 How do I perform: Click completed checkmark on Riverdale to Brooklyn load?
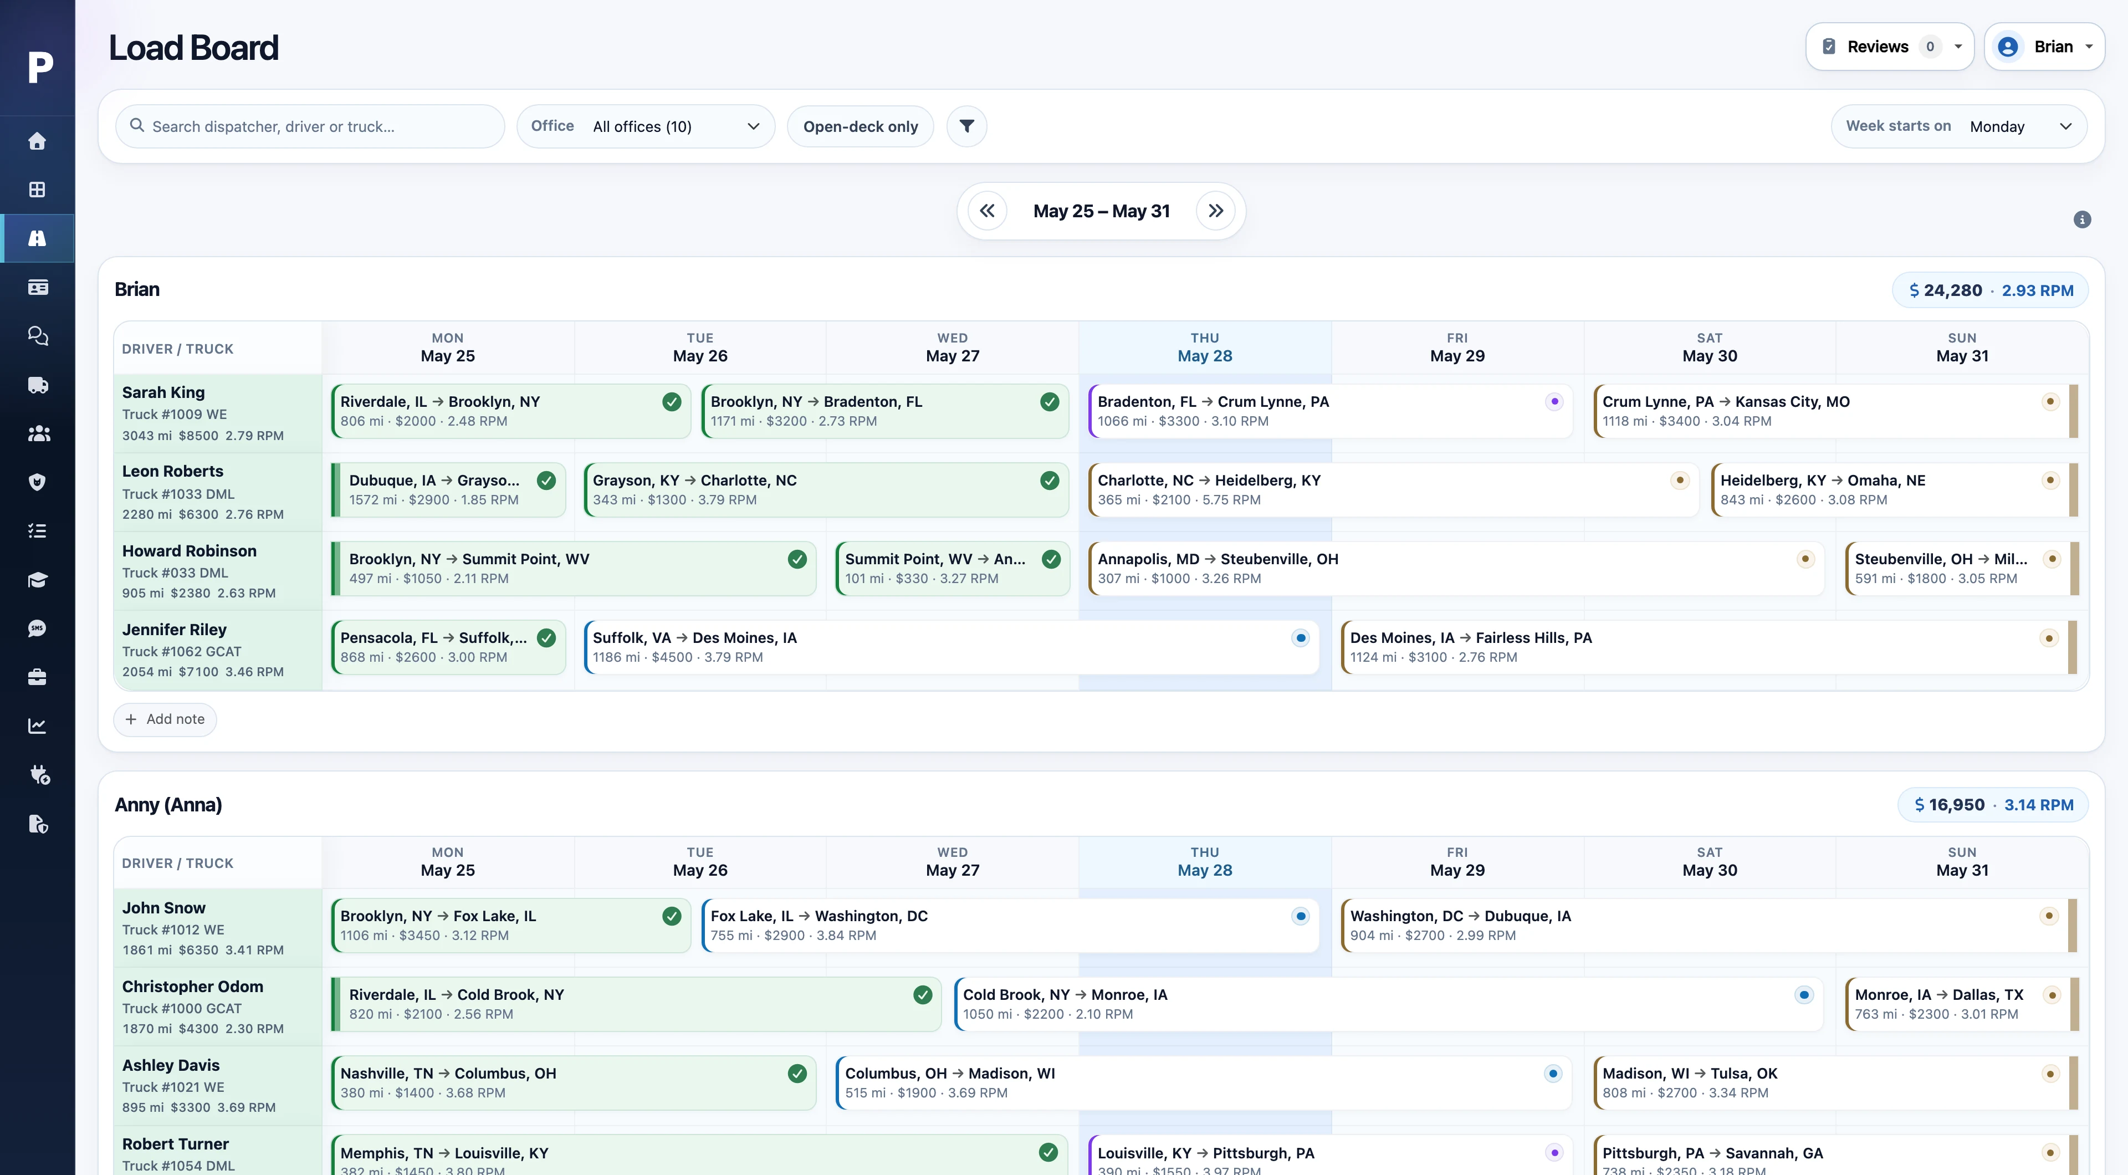pyautogui.click(x=672, y=402)
